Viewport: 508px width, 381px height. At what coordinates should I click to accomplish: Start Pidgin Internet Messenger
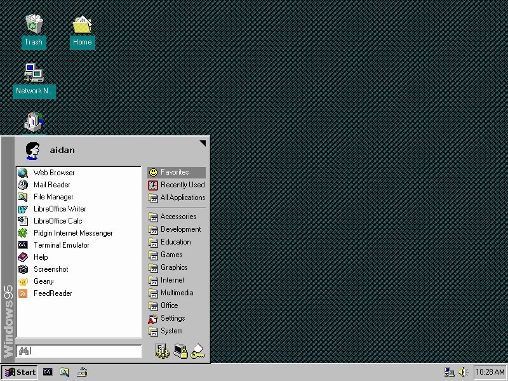coord(74,233)
